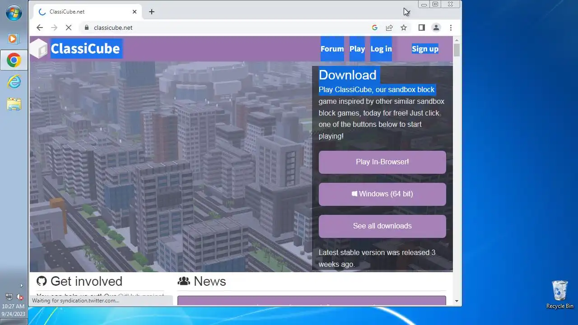Open the Play nav link
This screenshot has height=325, width=578.
(357, 49)
